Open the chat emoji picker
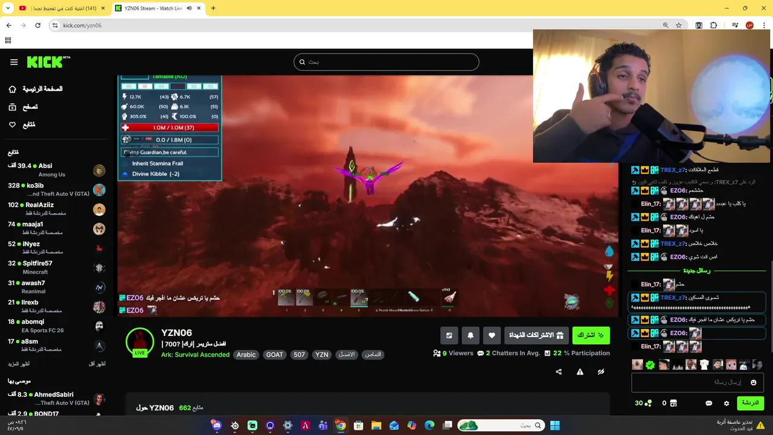 (753, 382)
